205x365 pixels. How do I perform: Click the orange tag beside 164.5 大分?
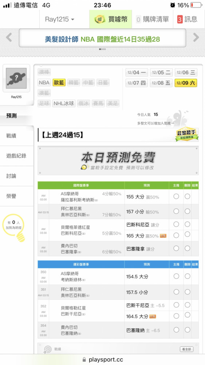[x=153, y=316]
